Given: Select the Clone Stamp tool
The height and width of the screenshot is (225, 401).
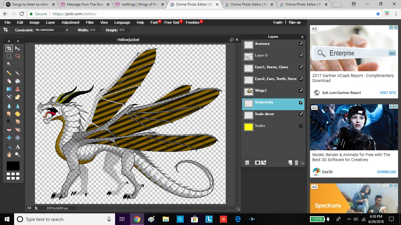Looking at the screenshot, I should click(x=18, y=89).
